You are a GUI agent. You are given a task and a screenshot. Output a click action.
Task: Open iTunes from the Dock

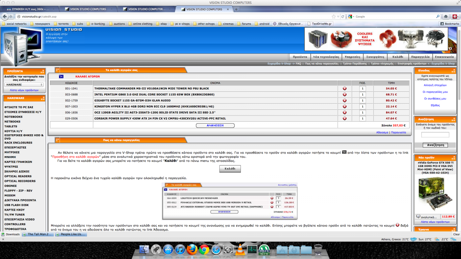(x=180, y=250)
